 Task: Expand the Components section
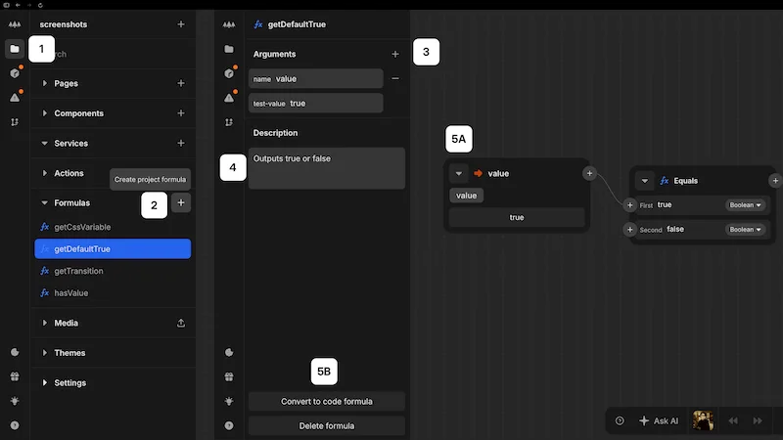tap(44, 113)
